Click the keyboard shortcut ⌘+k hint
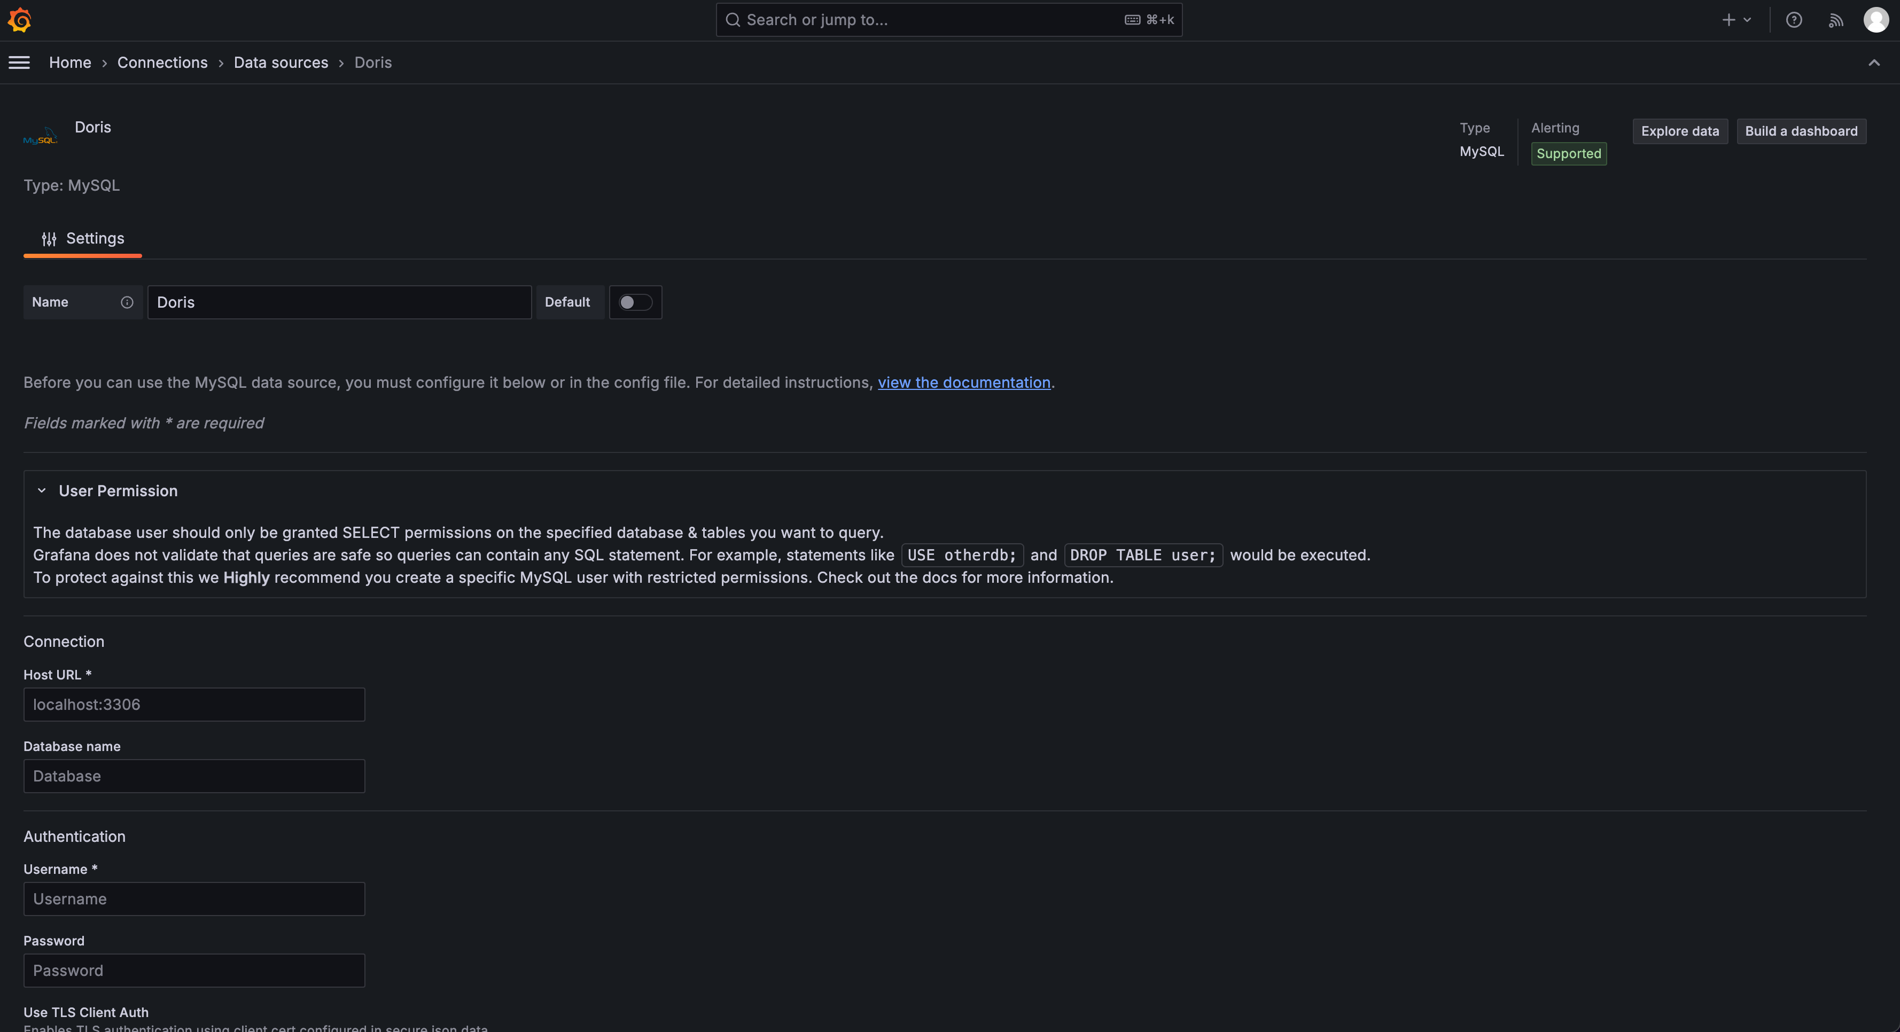The width and height of the screenshot is (1900, 1032). 1149,20
